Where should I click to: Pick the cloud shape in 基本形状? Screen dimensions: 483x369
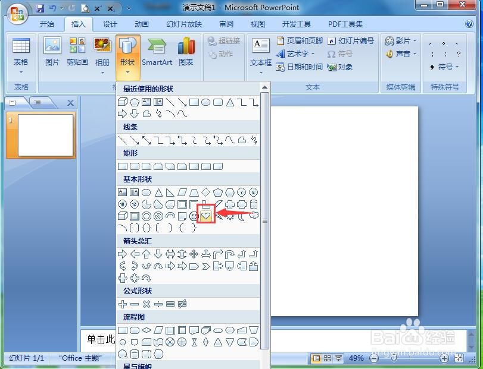pyautogui.click(x=254, y=215)
